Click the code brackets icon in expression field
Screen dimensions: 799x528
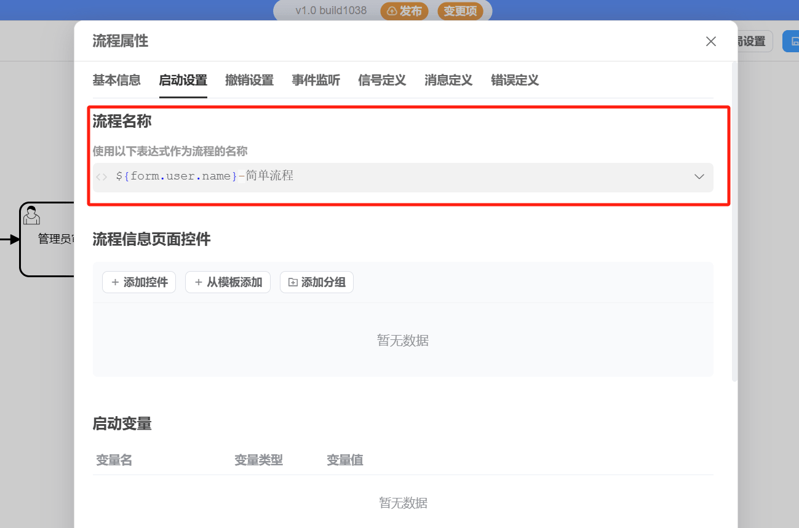point(101,177)
